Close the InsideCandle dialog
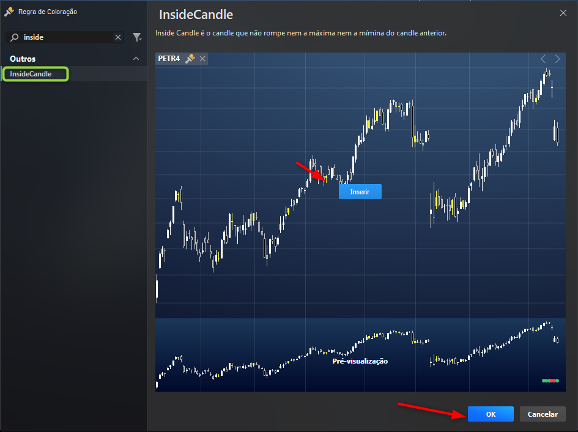Screen dimensions: 578x432 [x=563, y=13]
